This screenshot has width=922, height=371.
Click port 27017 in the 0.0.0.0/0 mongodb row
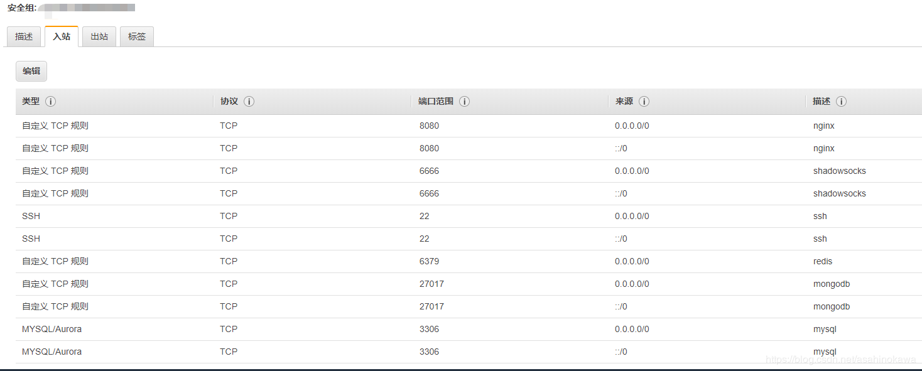pyautogui.click(x=431, y=284)
